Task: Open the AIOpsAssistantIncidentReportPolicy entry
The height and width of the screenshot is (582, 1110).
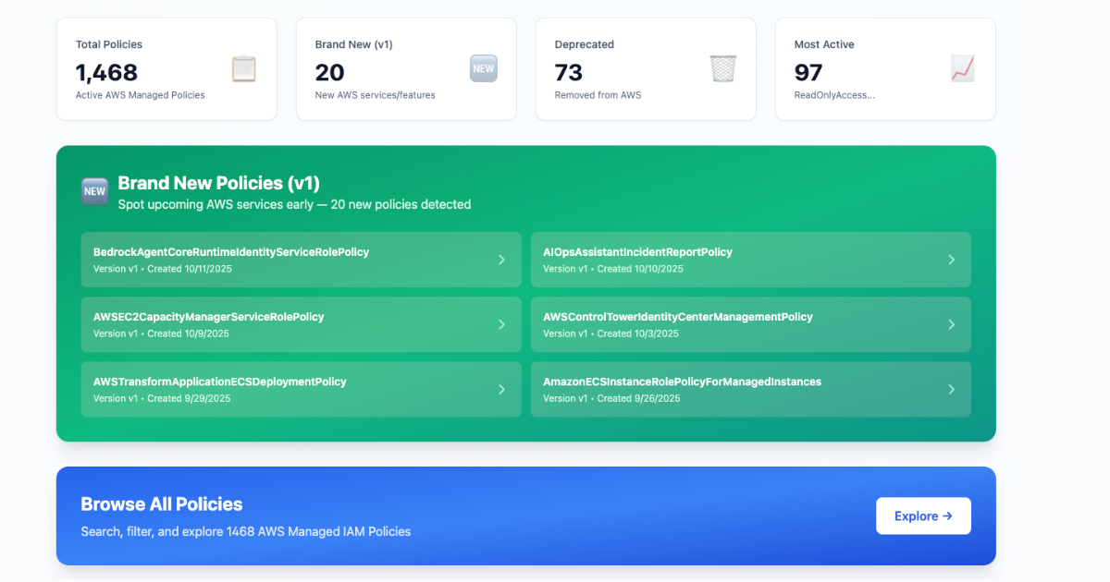Action: point(637,252)
